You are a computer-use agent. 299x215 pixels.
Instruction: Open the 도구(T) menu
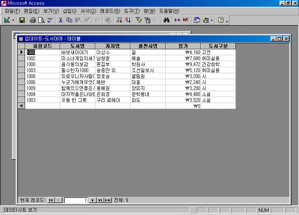[x=132, y=11]
